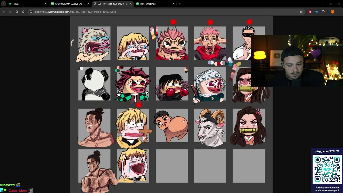Close the CRONOGRAMA DA LIVE tab
Screen dimensions: 343x193
point(88,4)
